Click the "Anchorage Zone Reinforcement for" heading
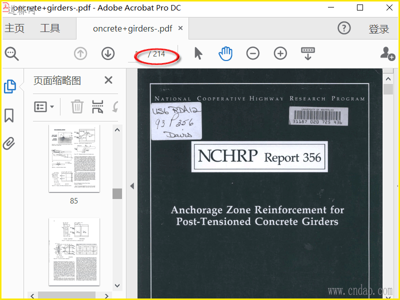400x300 pixels. click(x=257, y=210)
